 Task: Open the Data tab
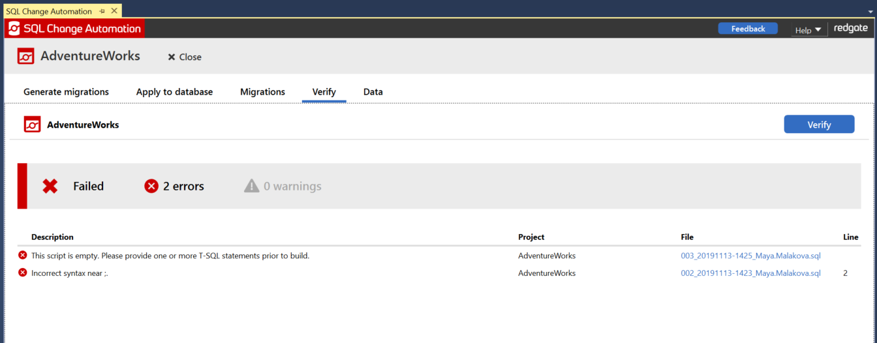[x=373, y=92]
